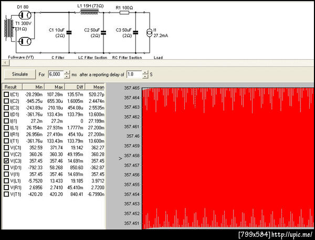Sort by the Mean column header

pos(95,87)
